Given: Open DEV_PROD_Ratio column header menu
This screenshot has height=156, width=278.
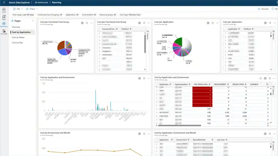Looking at the screenshot, I should (x=209, y=84).
